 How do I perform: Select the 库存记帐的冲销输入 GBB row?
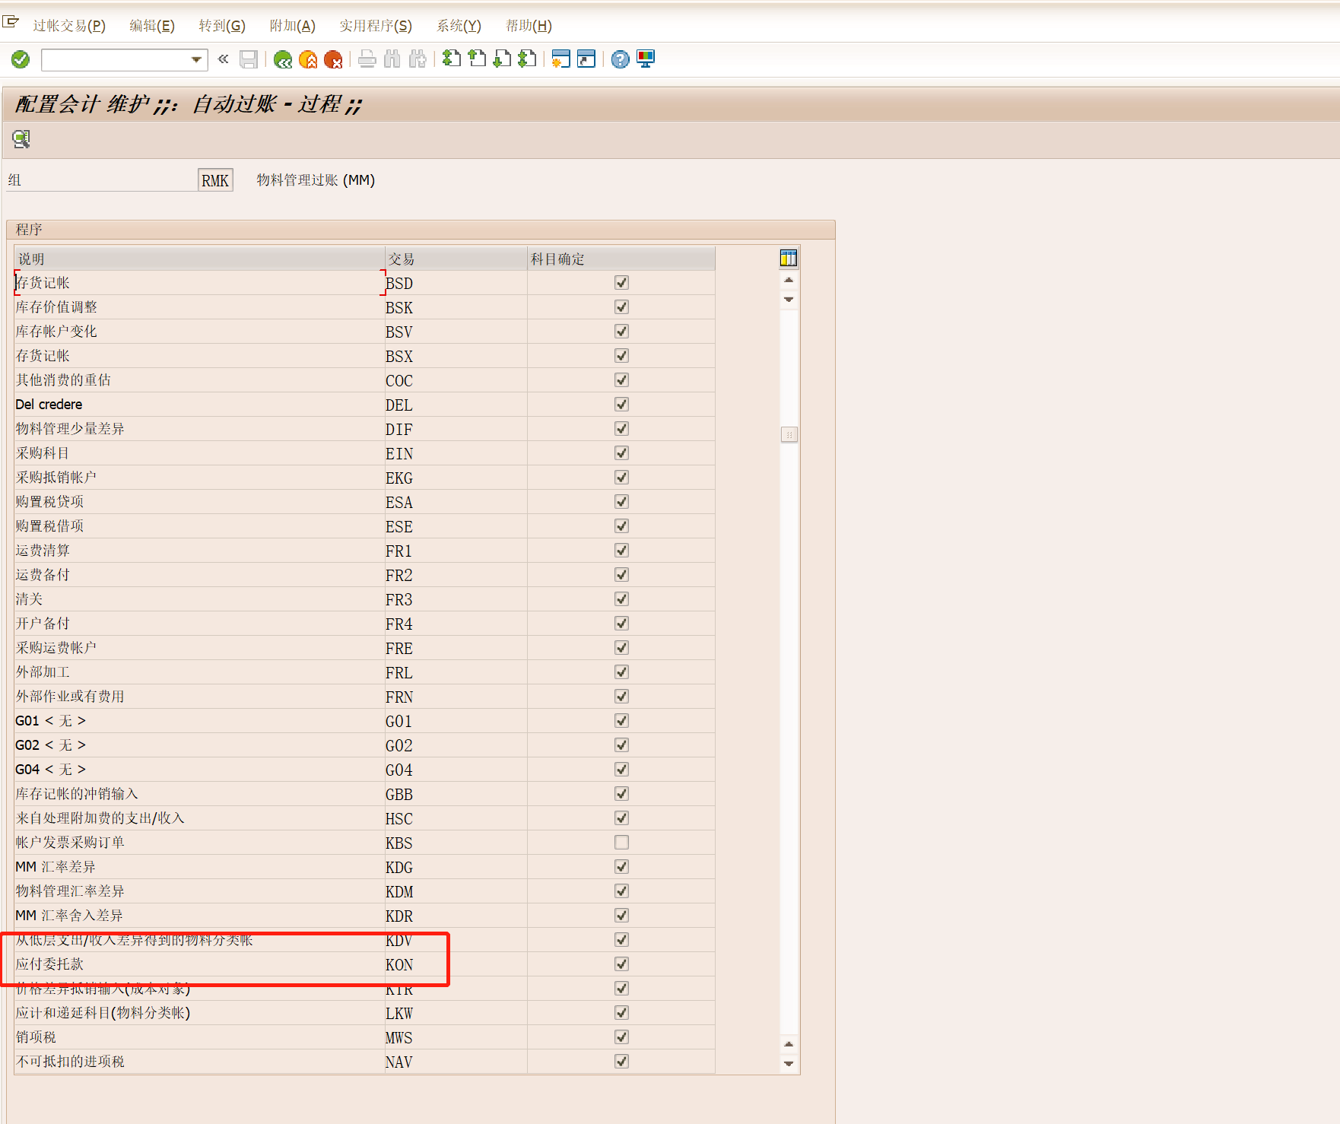coord(364,794)
